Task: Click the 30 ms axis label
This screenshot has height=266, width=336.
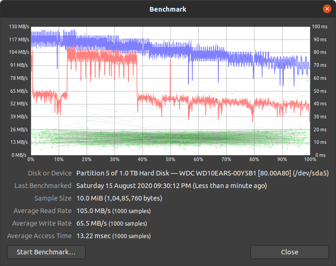Action: pos(320,117)
